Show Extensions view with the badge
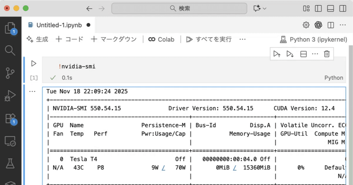 point(10,119)
